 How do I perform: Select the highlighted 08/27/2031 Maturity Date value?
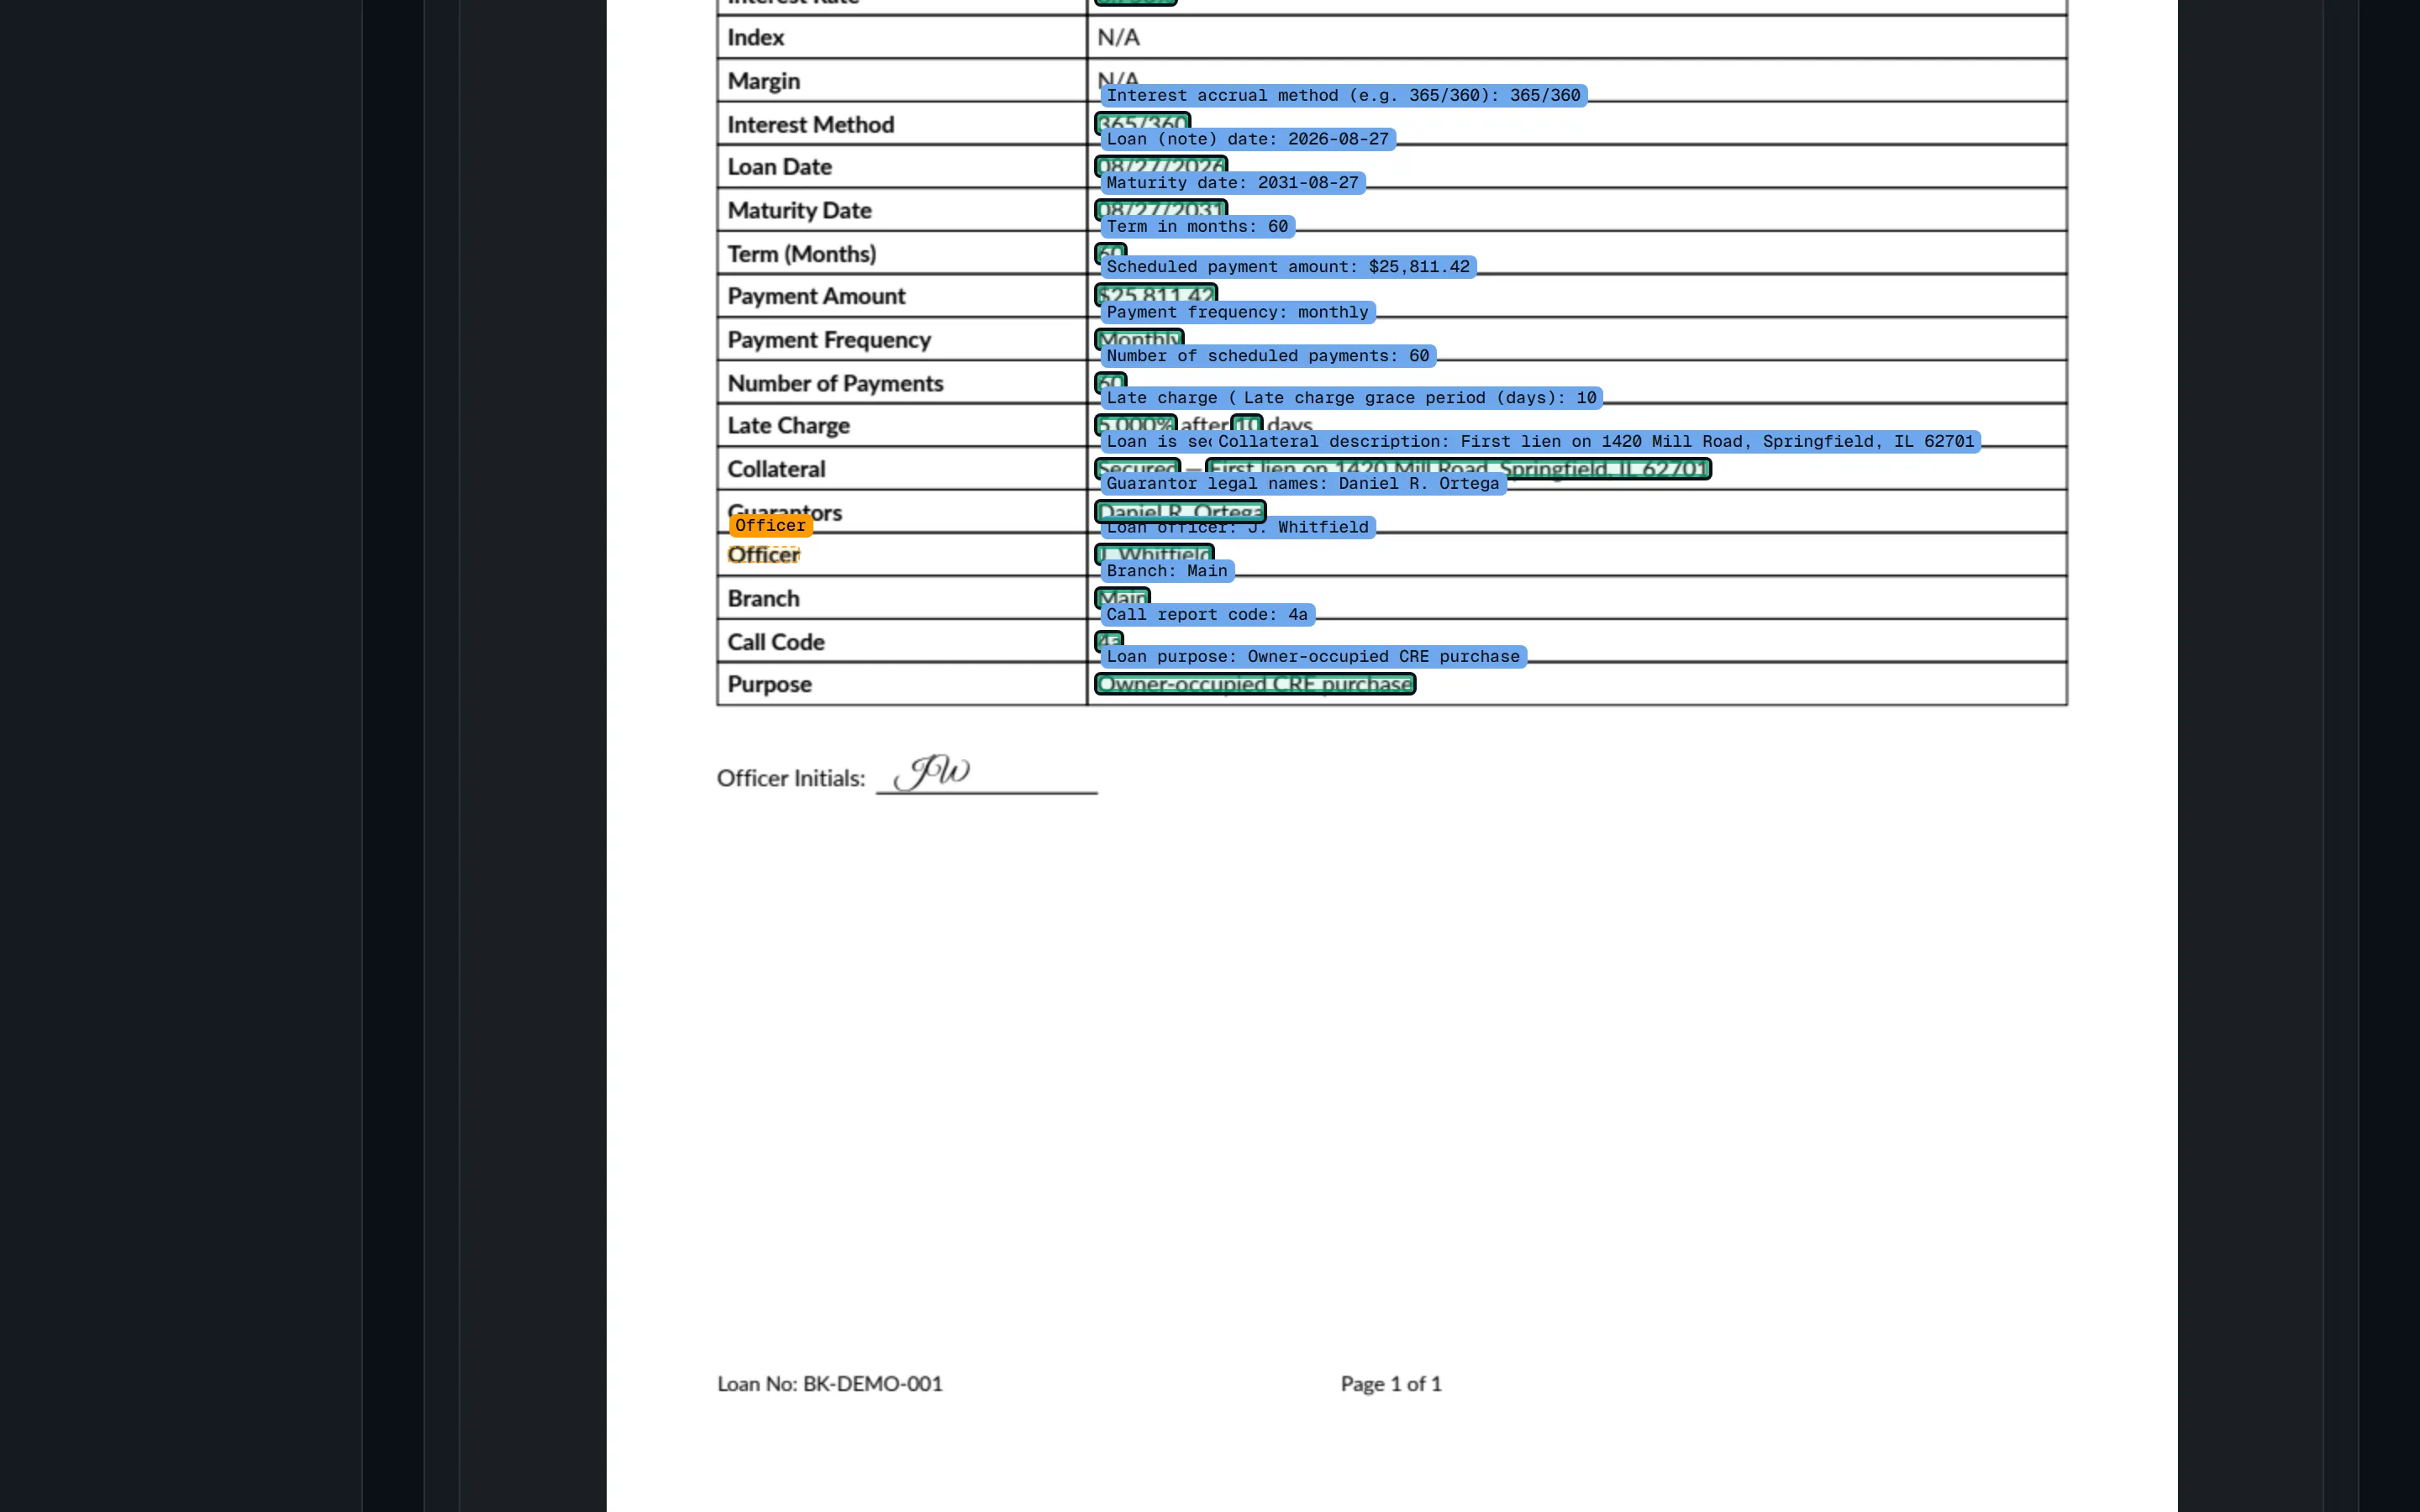click(x=1160, y=210)
